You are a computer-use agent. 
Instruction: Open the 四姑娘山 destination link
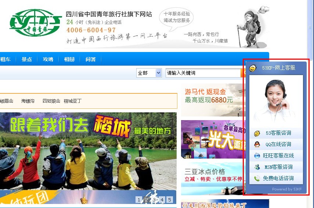tap(51, 101)
